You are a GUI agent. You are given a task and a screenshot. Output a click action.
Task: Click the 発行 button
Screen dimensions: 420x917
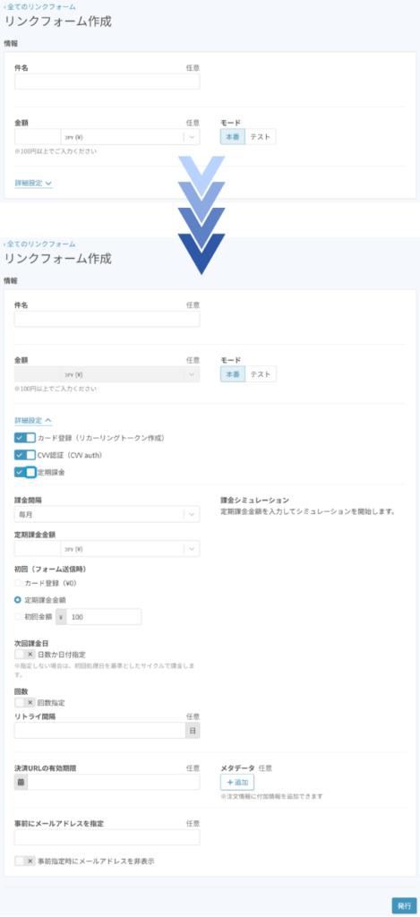click(x=404, y=905)
